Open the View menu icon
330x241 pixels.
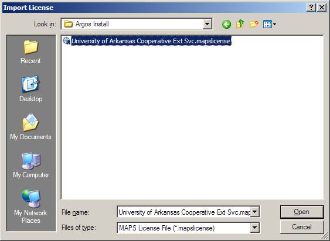(x=270, y=24)
